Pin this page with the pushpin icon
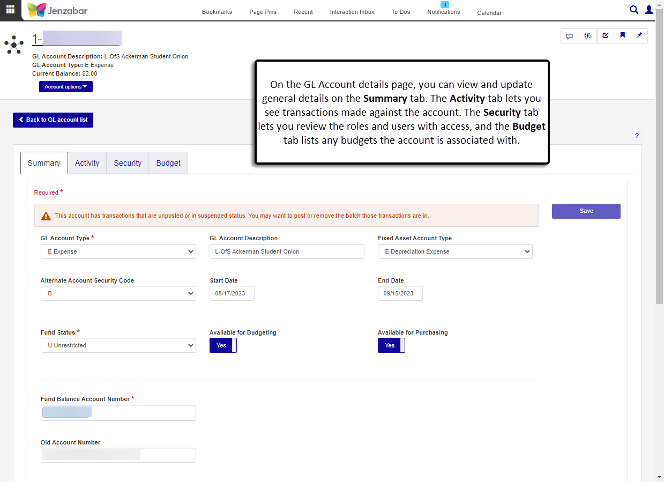This screenshot has width=664, height=482. [639, 36]
